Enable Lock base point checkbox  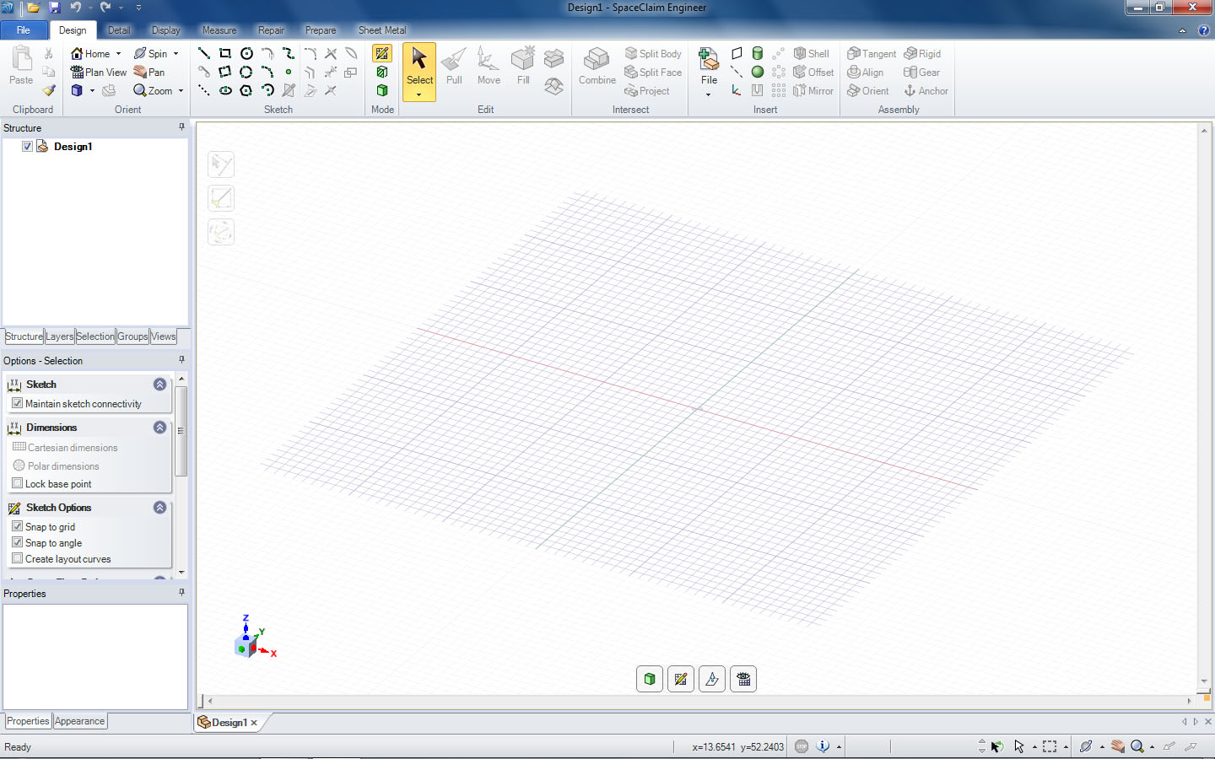pos(17,483)
